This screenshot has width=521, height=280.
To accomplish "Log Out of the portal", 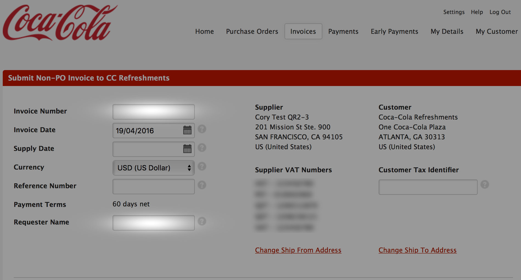I will (500, 12).
